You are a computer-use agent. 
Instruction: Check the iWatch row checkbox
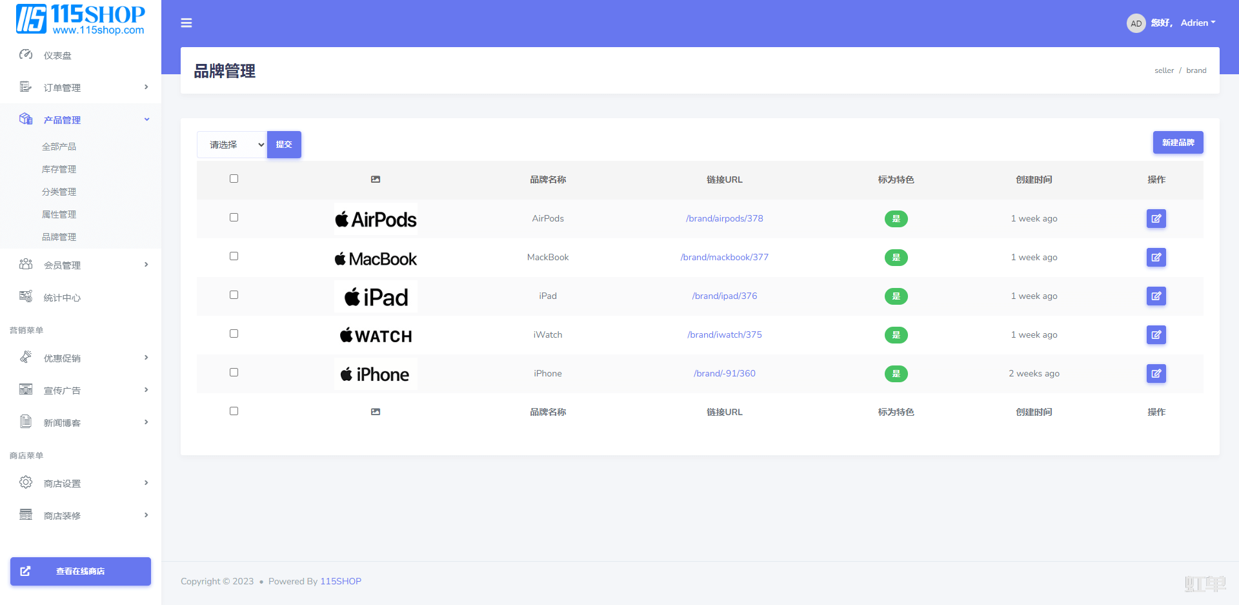[234, 334]
